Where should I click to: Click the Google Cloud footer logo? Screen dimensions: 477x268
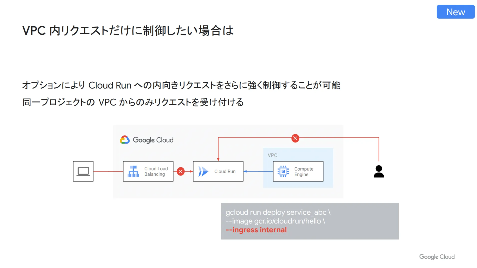437,257
